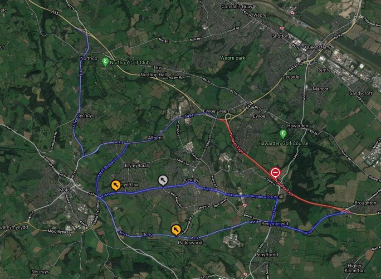Click the Northop Hall label
Image resolution: width=381 pixels, height=279 pixels.
click(x=154, y=75)
